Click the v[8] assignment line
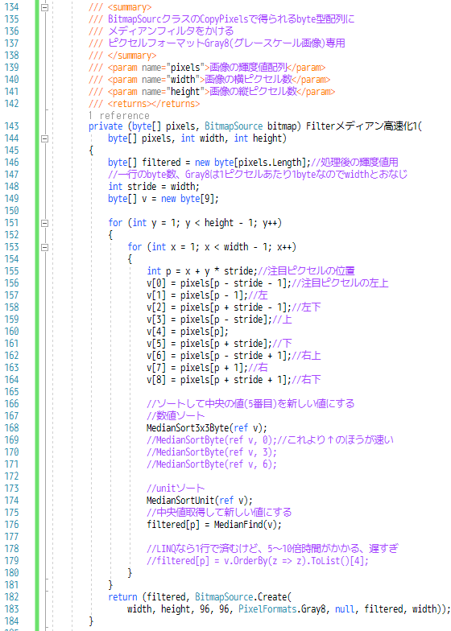This screenshot has height=631, width=451. (x=219, y=380)
